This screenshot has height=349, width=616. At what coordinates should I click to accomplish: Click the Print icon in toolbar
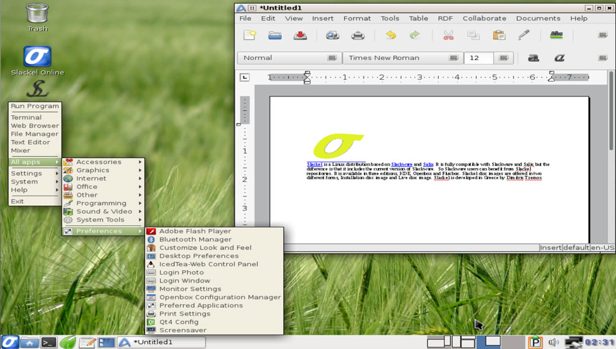pos(358,35)
